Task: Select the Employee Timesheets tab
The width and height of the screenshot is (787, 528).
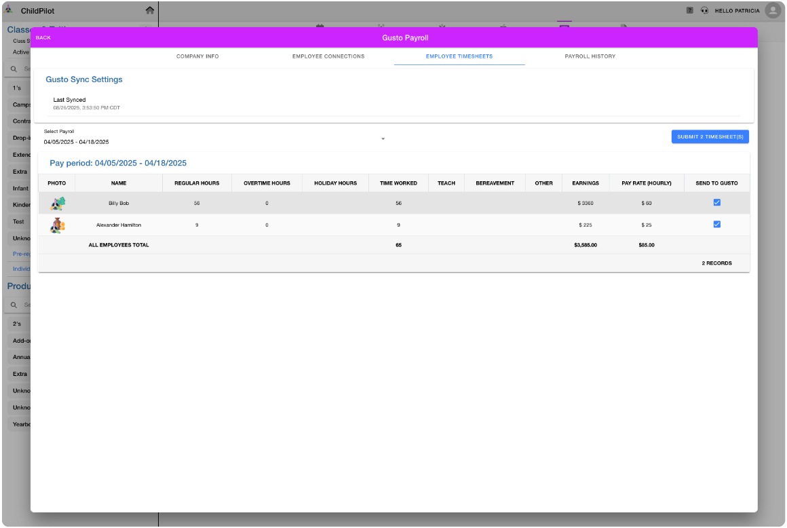Action: [459, 56]
